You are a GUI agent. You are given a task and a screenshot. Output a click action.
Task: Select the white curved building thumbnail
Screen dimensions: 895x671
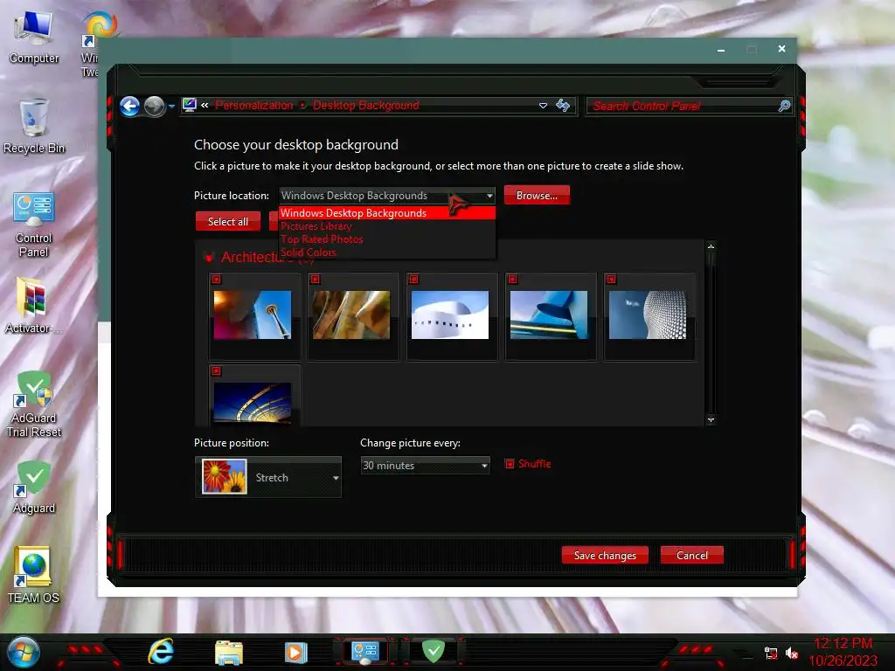click(x=450, y=315)
